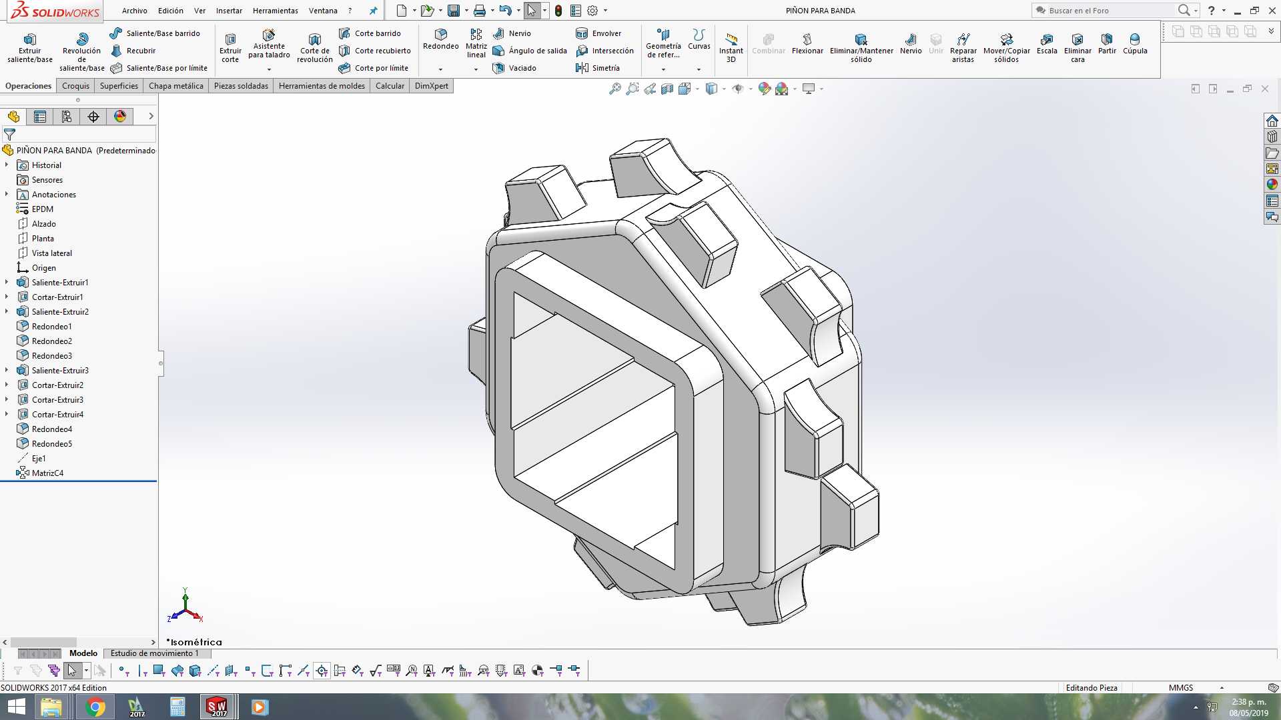Select the Eje1 axis item
The width and height of the screenshot is (1281, 720).
31,459
